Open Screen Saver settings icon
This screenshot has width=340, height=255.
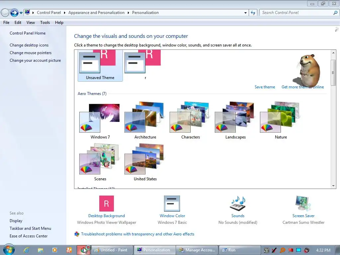tap(303, 204)
